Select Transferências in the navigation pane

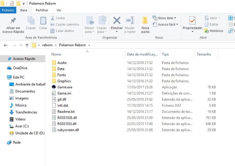pyautogui.click(x=26, y=112)
